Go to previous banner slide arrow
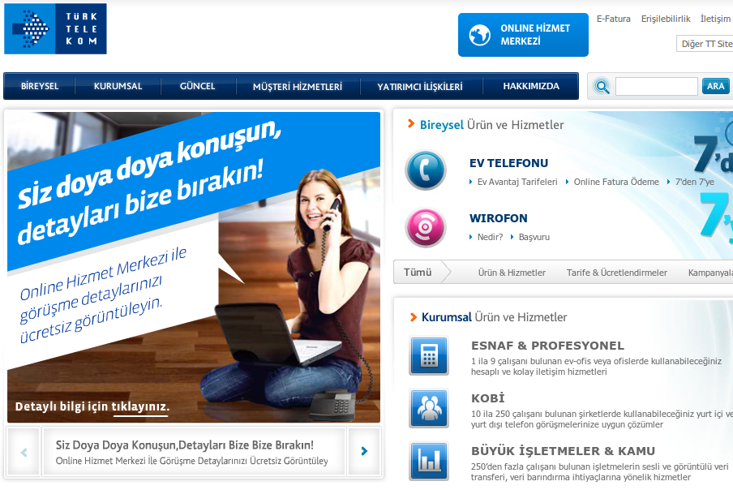This screenshot has height=490, width=733. (24, 452)
